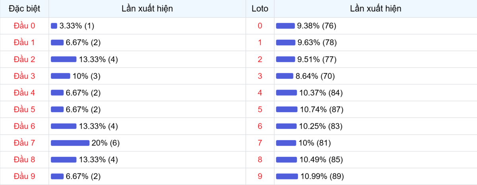
Task: Click the 10% (3) bar for Đầu 3
Action: 60,76
